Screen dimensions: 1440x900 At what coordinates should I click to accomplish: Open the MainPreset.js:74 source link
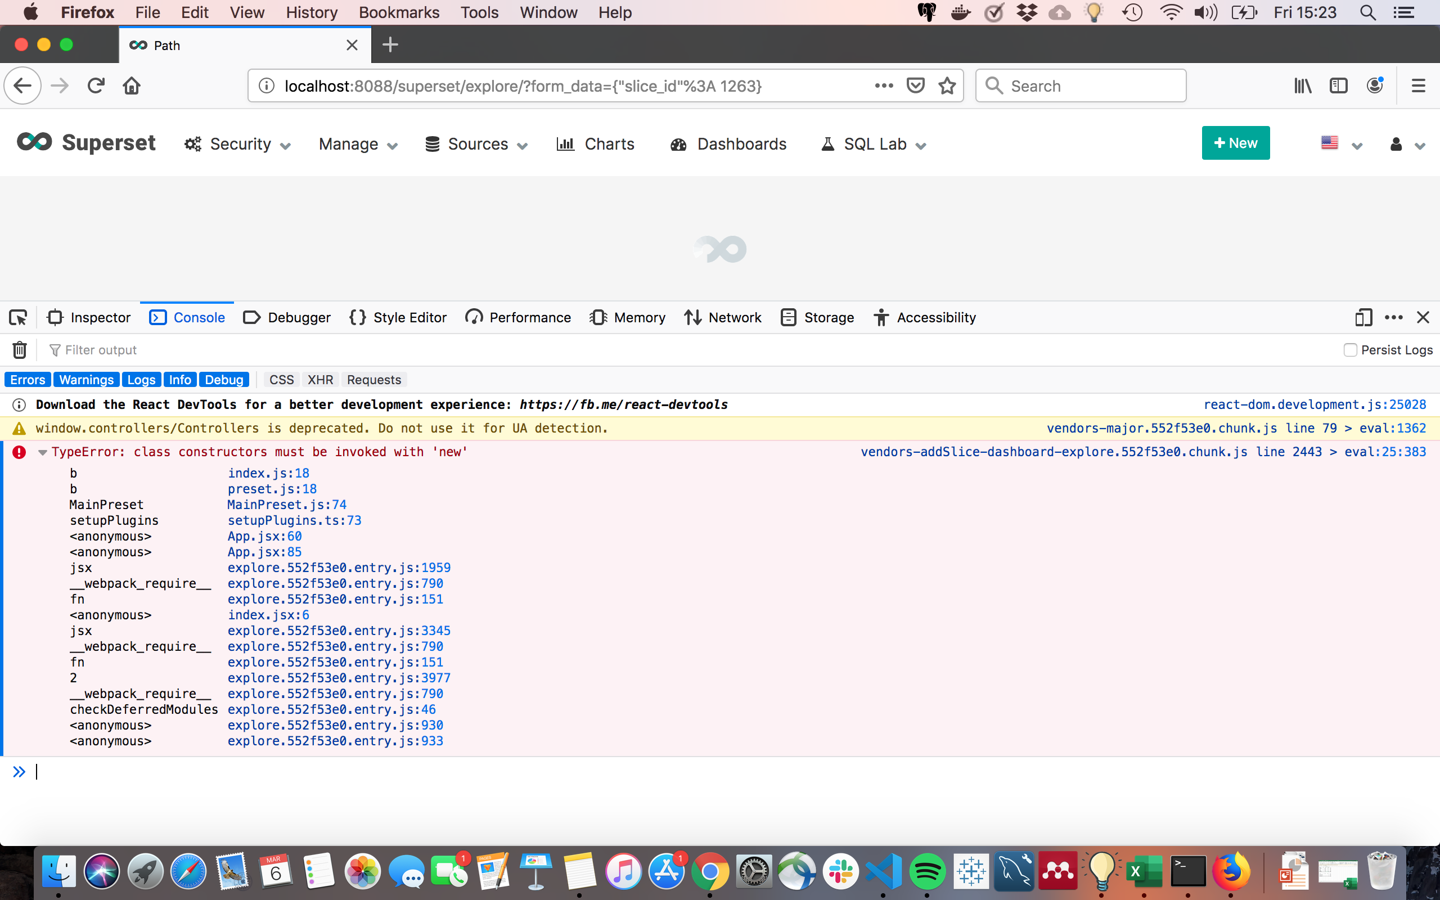[287, 504]
